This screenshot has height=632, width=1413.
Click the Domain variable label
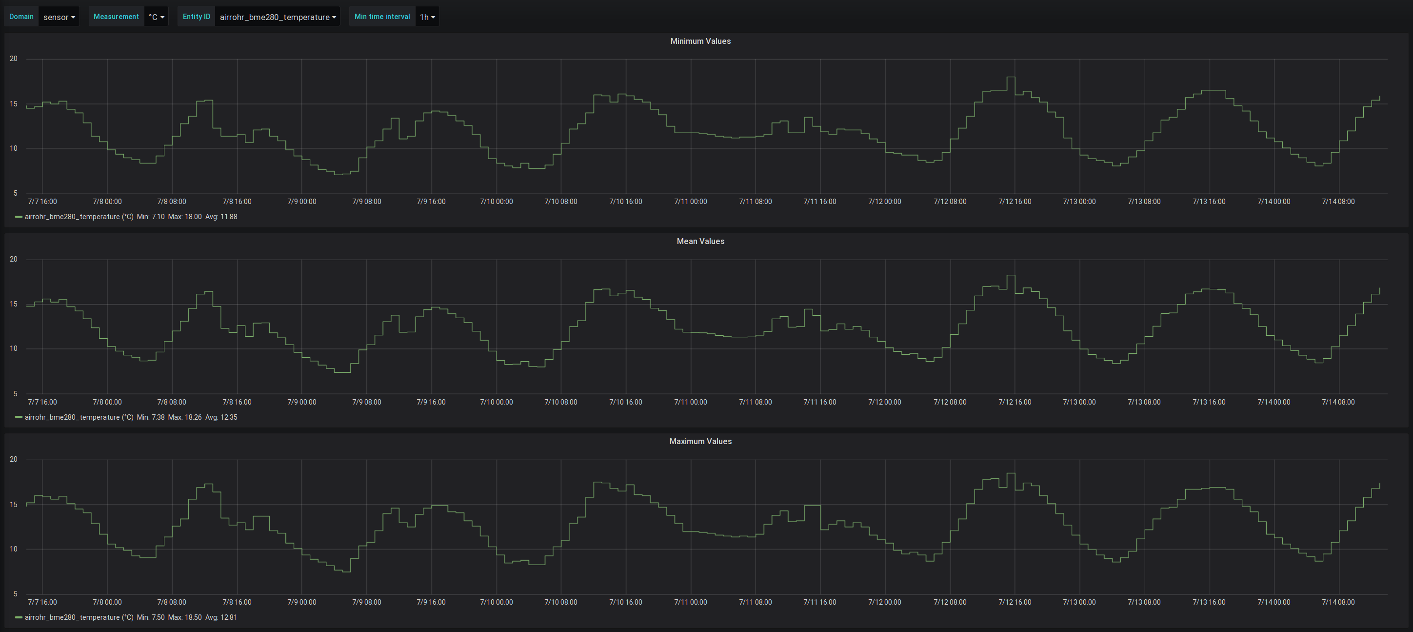[x=21, y=17]
